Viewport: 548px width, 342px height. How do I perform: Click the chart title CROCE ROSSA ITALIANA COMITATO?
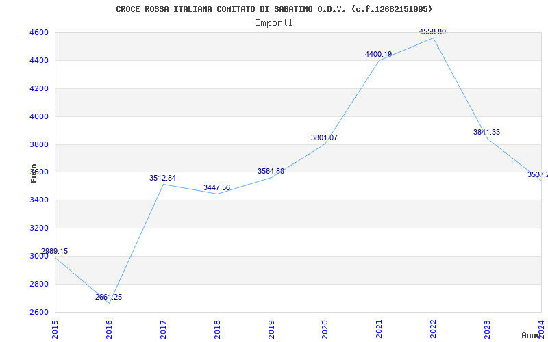point(273,9)
